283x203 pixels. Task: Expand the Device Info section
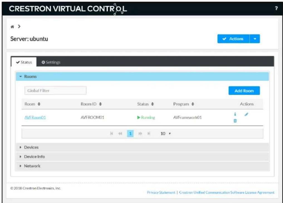pyautogui.click(x=142, y=157)
